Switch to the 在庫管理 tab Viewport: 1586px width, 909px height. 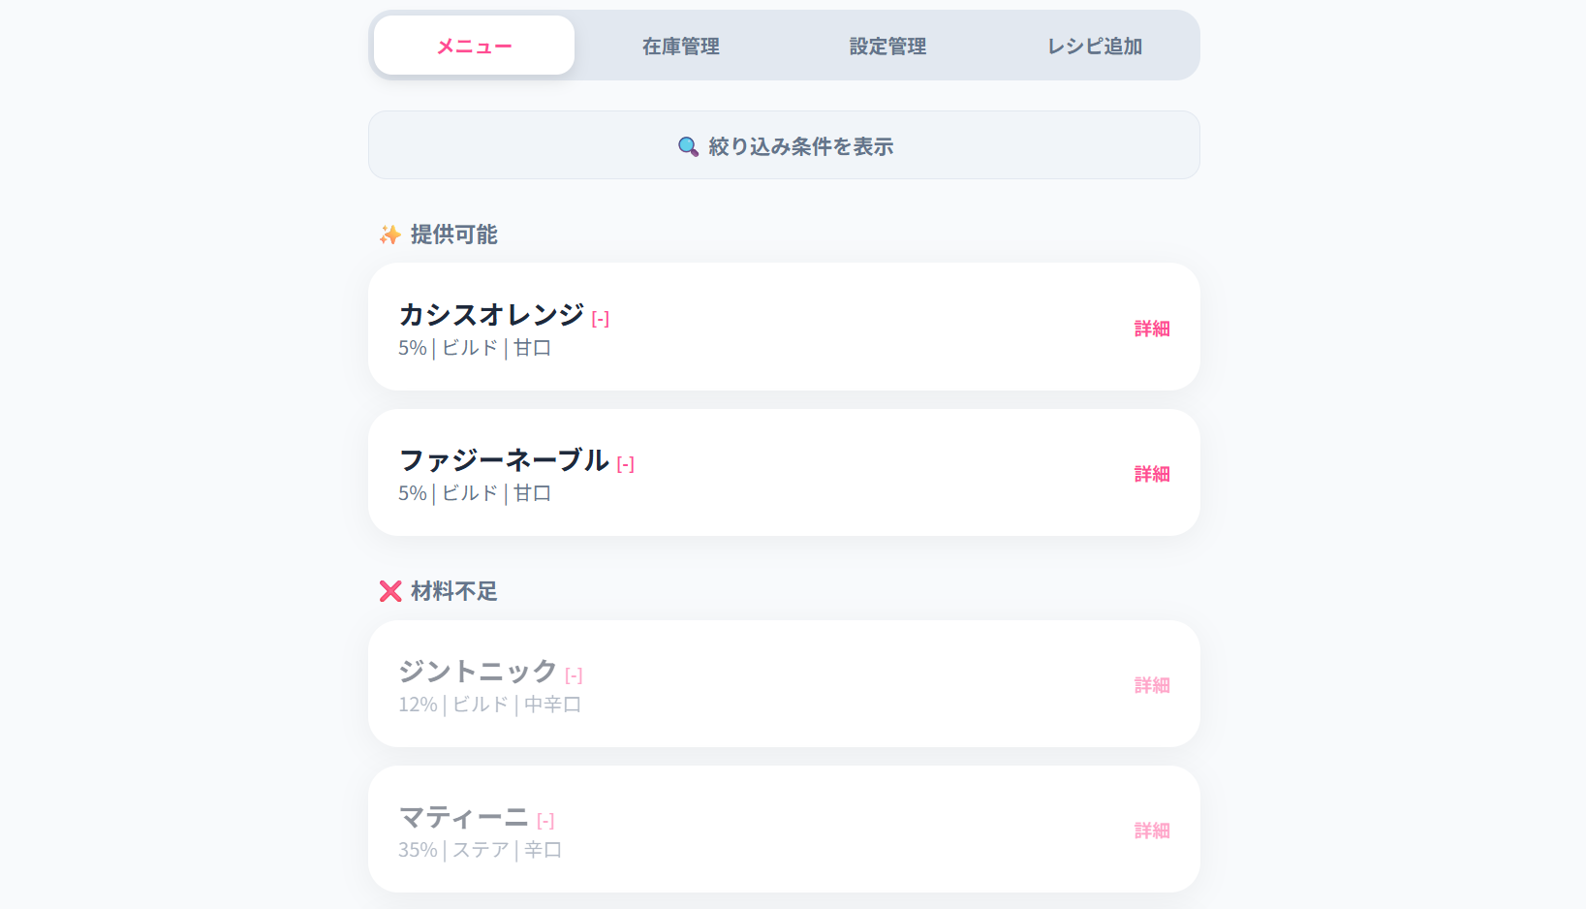pos(679,46)
